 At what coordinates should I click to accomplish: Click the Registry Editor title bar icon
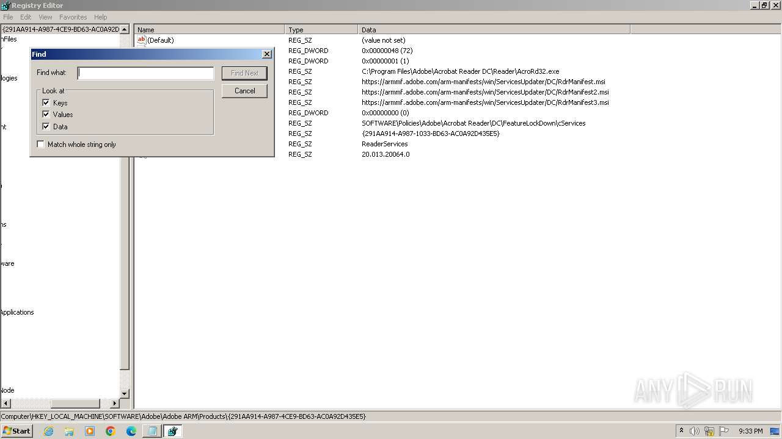point(5,5)
